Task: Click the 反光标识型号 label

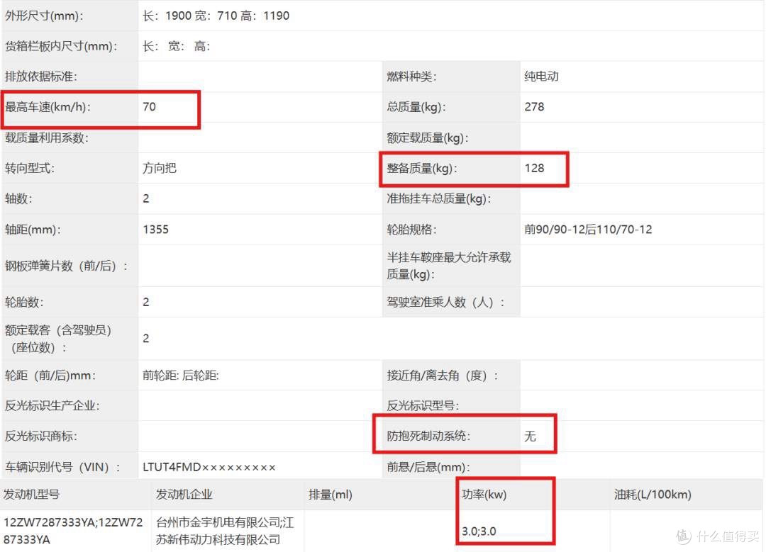Action: click(423, 405)
